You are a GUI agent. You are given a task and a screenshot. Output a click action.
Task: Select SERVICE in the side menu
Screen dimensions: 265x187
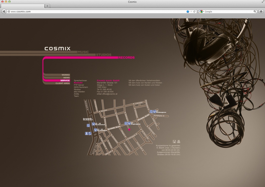(65, 81)
